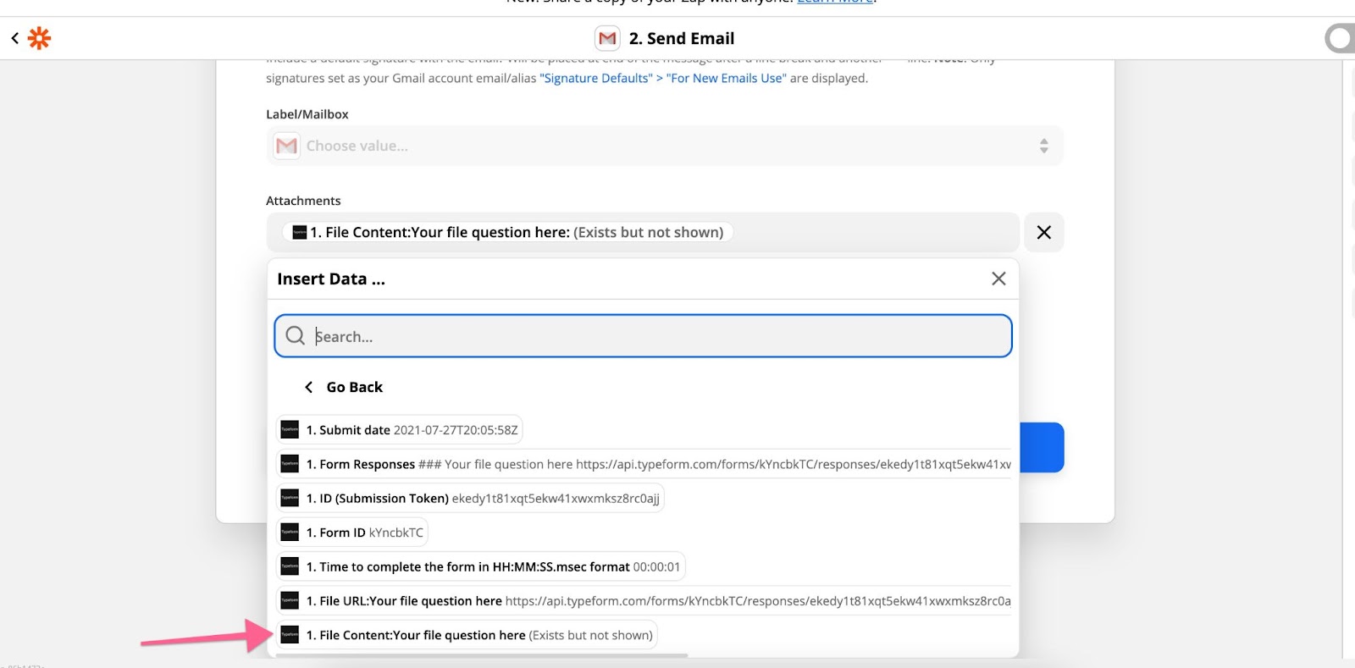Viewport: 1355px width, 668px height.
Task: Click Typeform icon beside Submit date
Action: click(290, 430)
